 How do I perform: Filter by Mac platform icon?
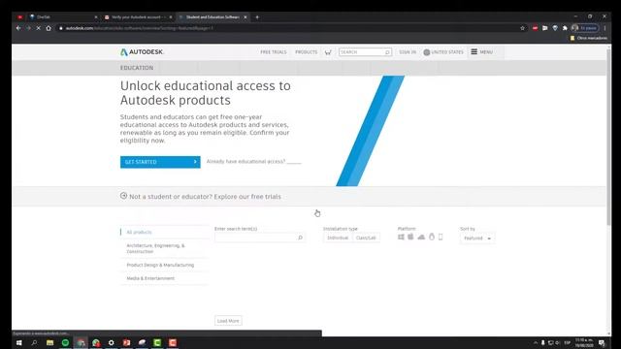coord(410,237)
